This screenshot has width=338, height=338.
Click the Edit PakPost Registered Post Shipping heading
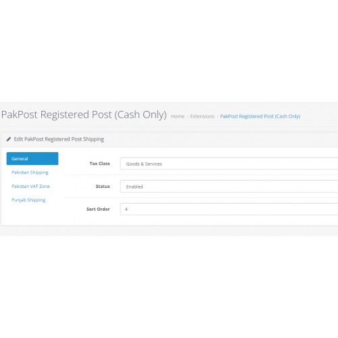[59, 139]
